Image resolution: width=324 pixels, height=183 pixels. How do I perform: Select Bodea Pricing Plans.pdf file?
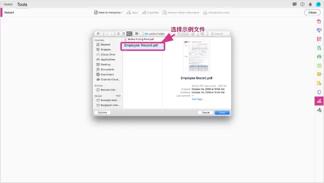pos(141,39)
